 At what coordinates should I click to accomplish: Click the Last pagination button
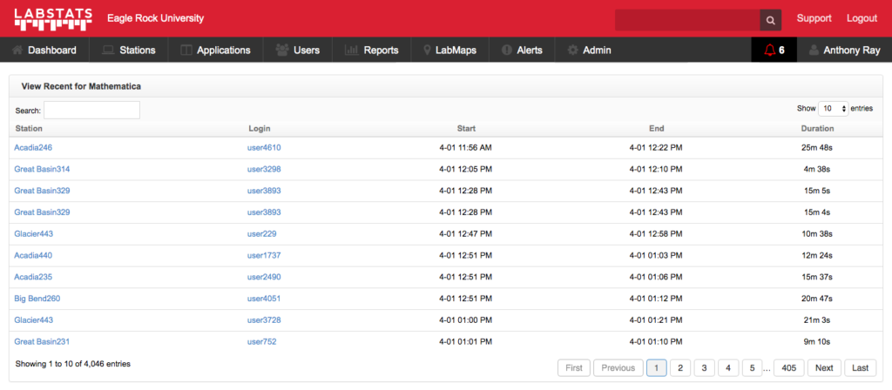click(860, 368)
